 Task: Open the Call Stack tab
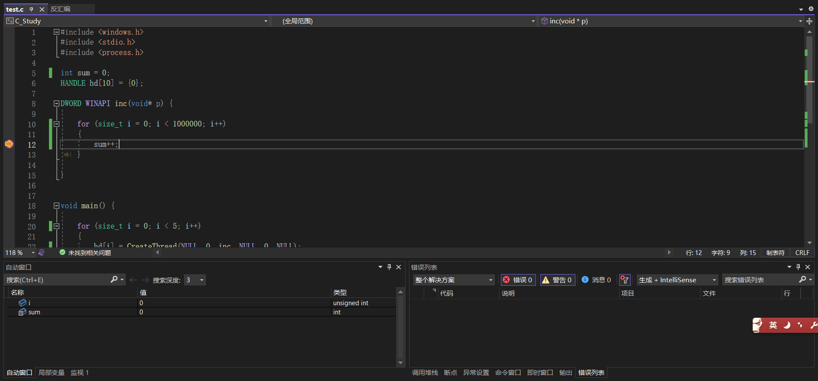[x=425, y=373]
